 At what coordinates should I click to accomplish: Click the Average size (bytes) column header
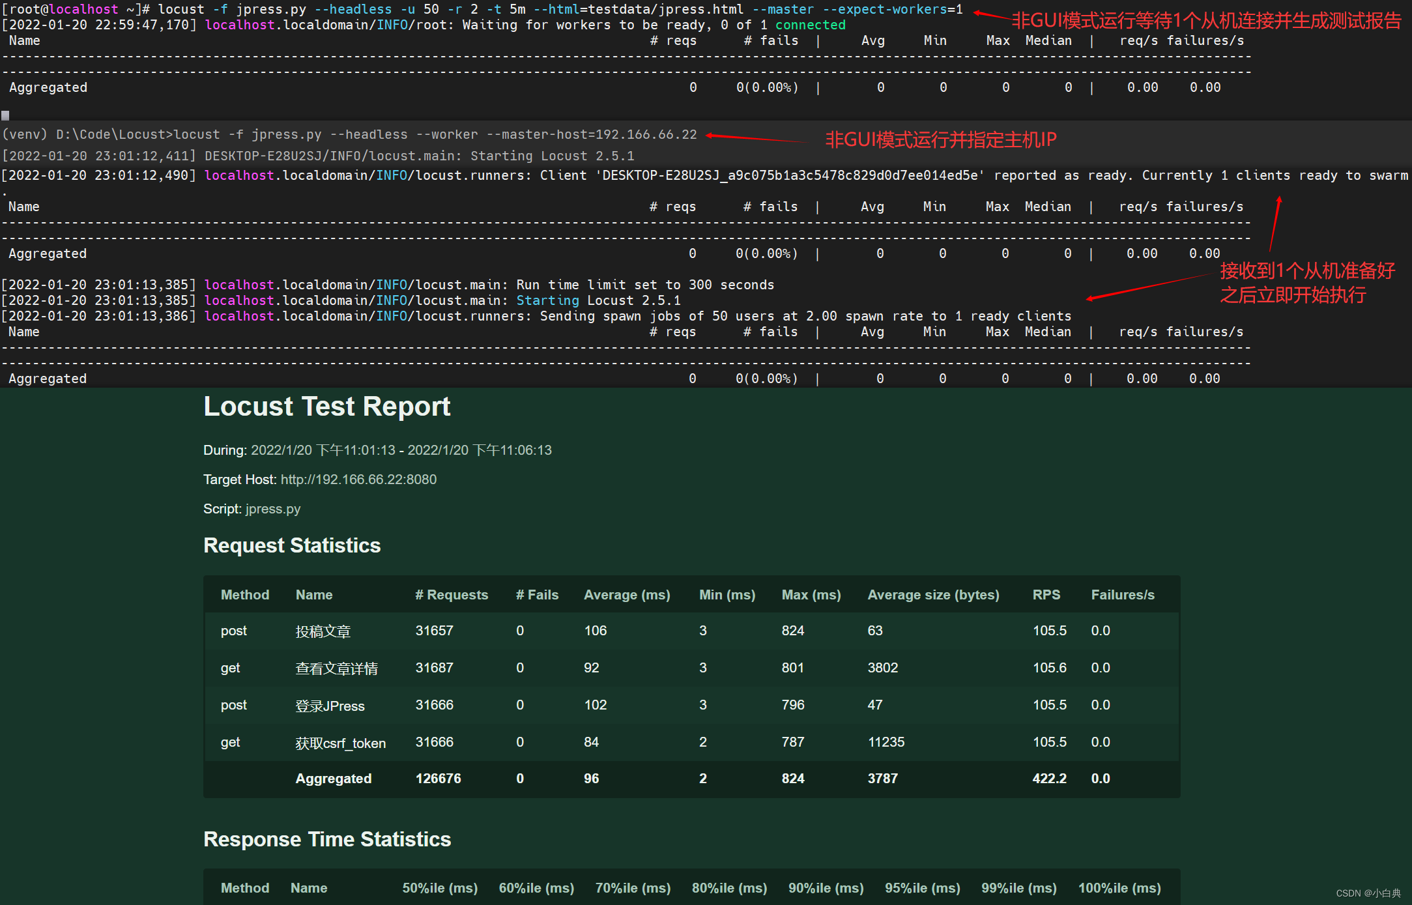coord(933,595)
